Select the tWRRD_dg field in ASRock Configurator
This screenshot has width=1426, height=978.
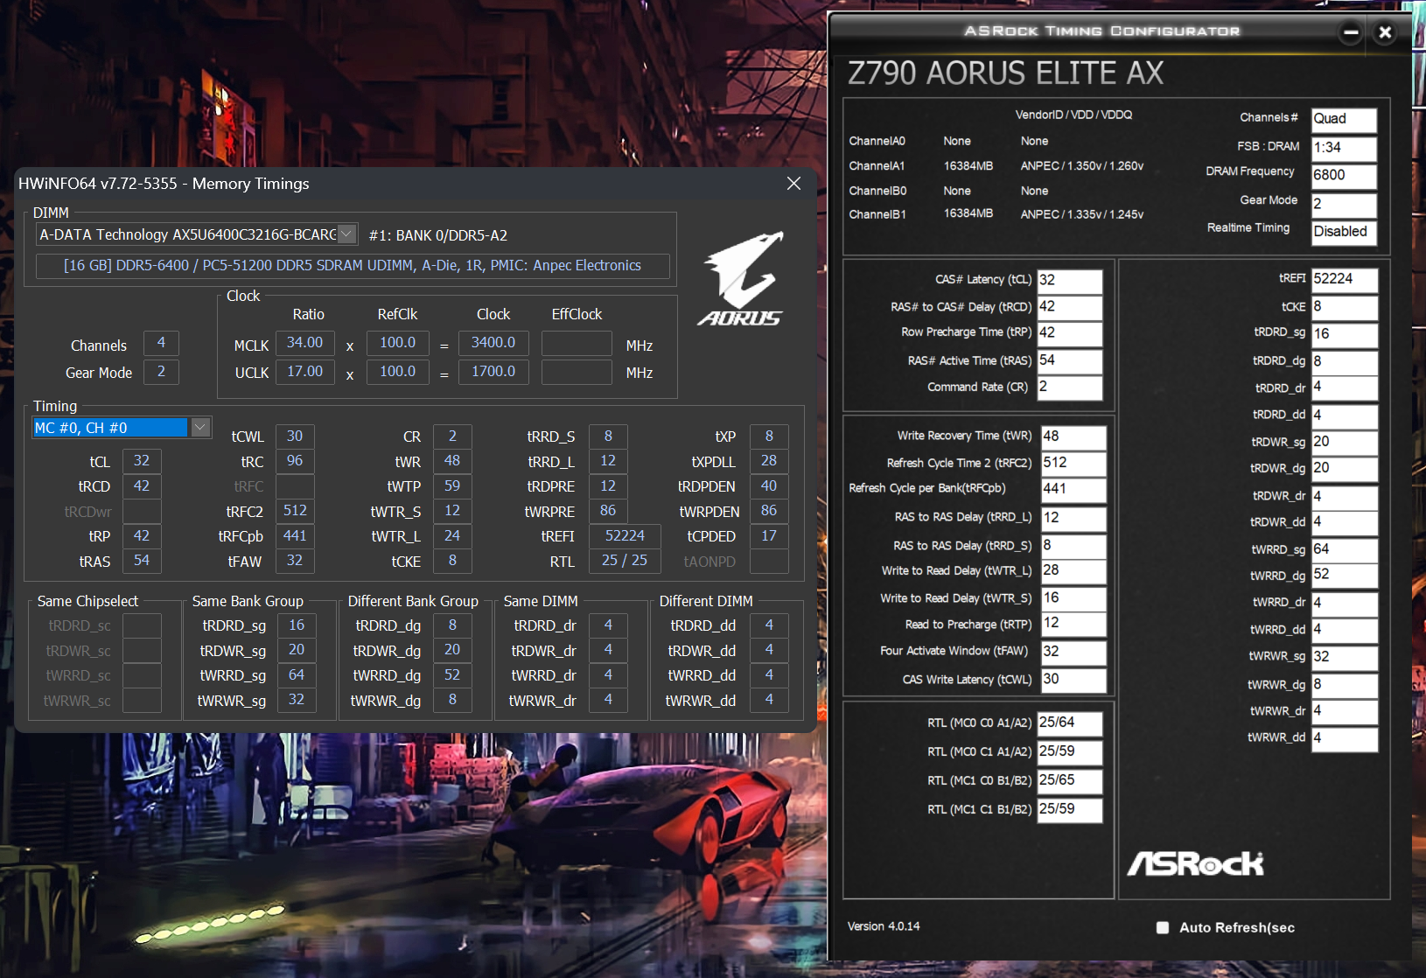pyautogui.click(x=1345, y=576)
